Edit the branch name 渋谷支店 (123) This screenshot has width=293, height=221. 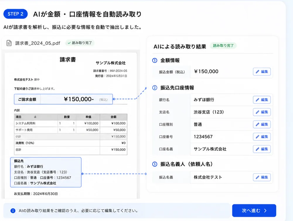pyautogui.click(x=262, y=112)
